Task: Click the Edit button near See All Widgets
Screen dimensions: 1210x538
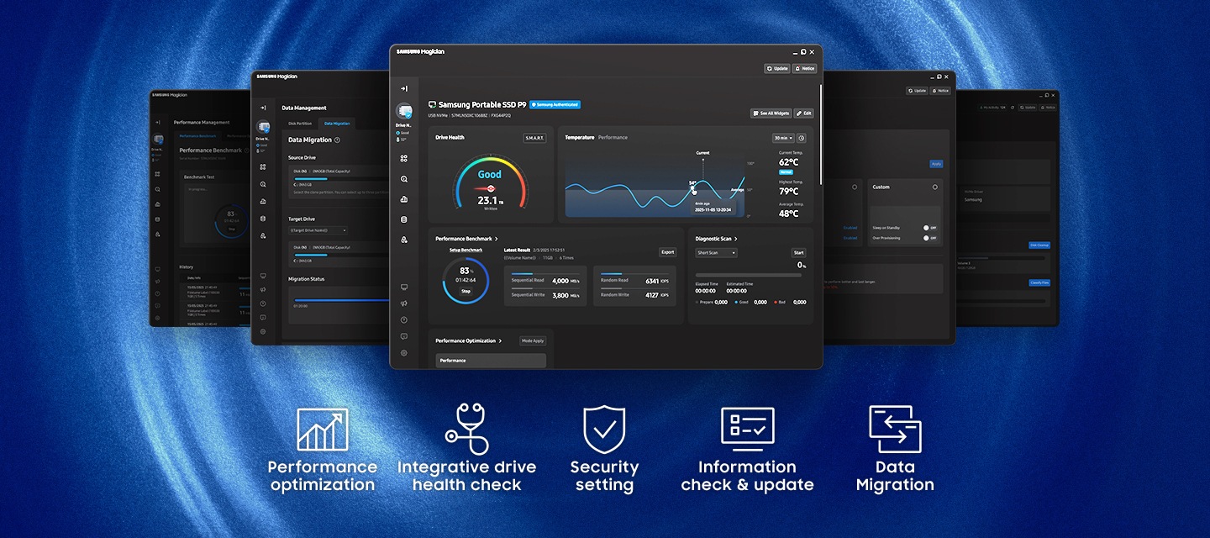Action: [x=804, y=113]
